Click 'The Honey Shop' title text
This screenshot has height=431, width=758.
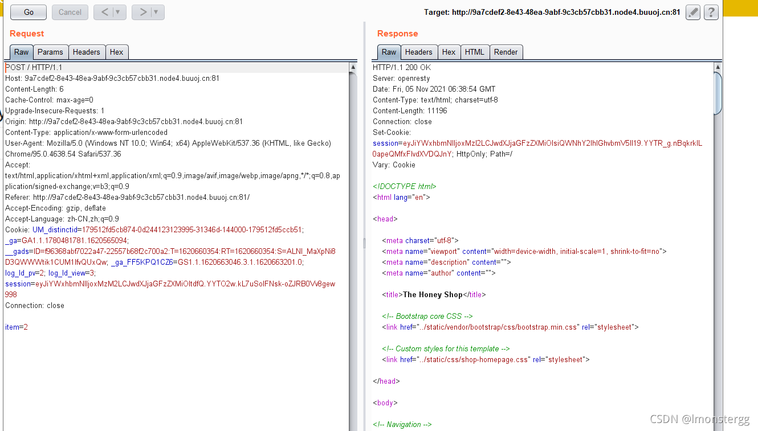pyautogui.click(x=433, y=295)
